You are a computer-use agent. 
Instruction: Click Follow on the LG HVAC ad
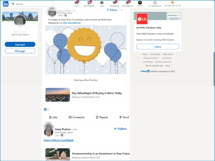click(x=158, y=47)
